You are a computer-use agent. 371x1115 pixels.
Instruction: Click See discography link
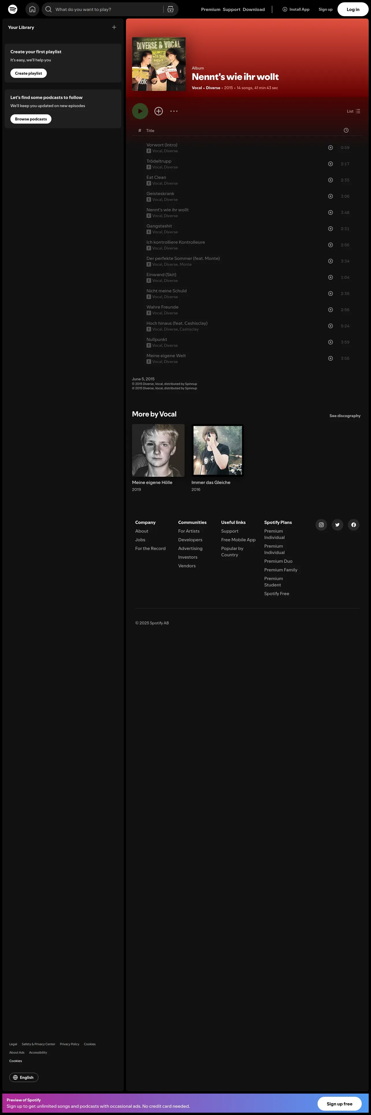pos(345,416)
